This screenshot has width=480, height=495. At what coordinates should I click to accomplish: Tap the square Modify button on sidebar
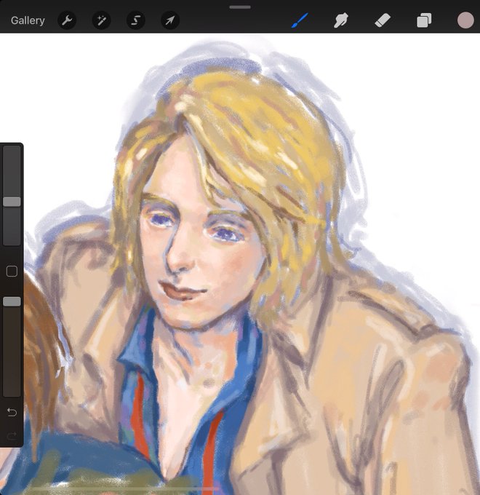click(x=12, y=272)
